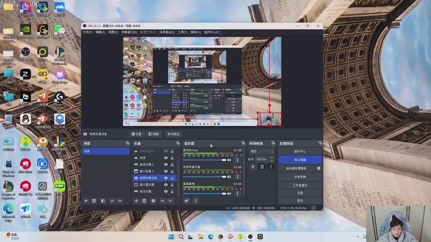Image resolution: width=431 pixels, height=242 pixels.
Task: Select the webcam overlay in OBS preview
Action: (x=269, y=119)
